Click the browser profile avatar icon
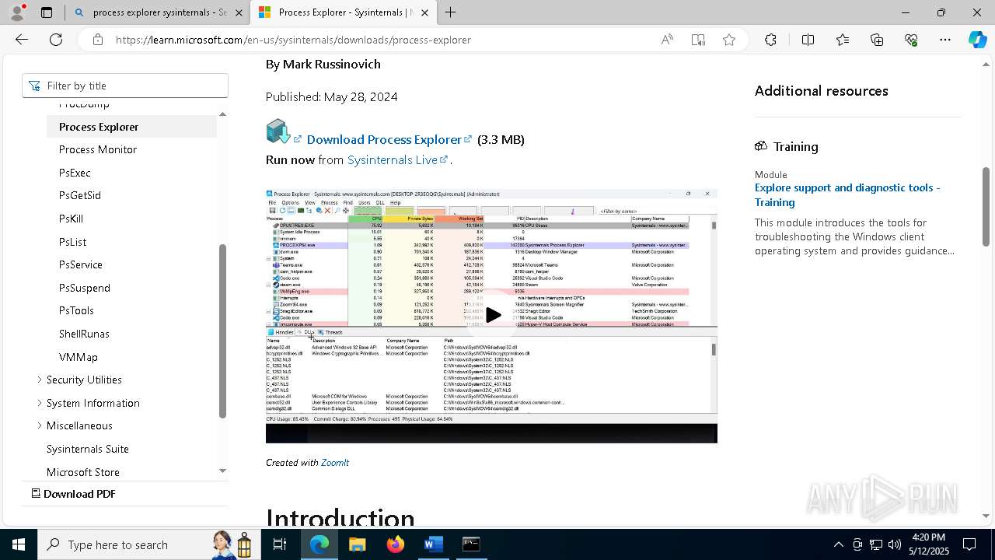The image size is (995, 560). tap(17, 12)
